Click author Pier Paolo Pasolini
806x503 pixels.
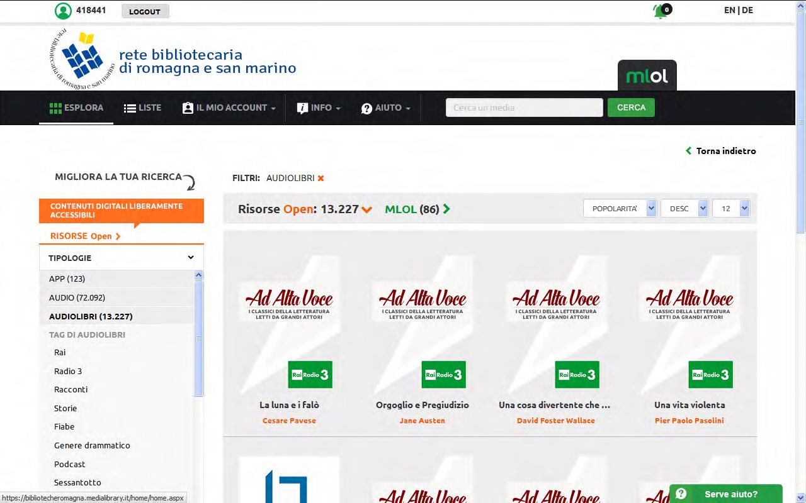[690, 421]
